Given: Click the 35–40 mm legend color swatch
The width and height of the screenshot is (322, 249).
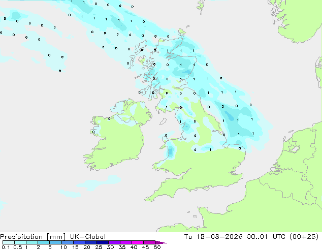Looking at the screenshot, I should (x=125, y=242).
